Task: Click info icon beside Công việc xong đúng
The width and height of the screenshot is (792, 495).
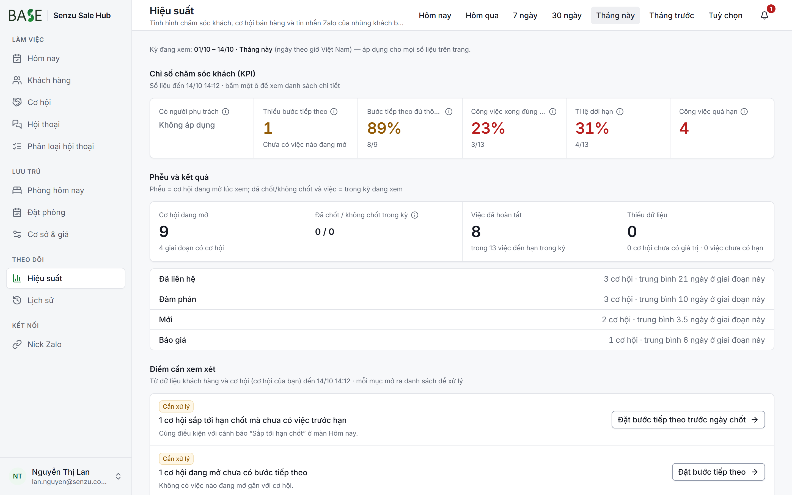Action: (x=553, y=112)
